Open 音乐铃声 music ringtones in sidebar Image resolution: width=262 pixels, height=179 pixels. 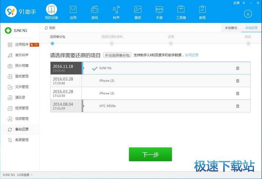pos(18,55)
